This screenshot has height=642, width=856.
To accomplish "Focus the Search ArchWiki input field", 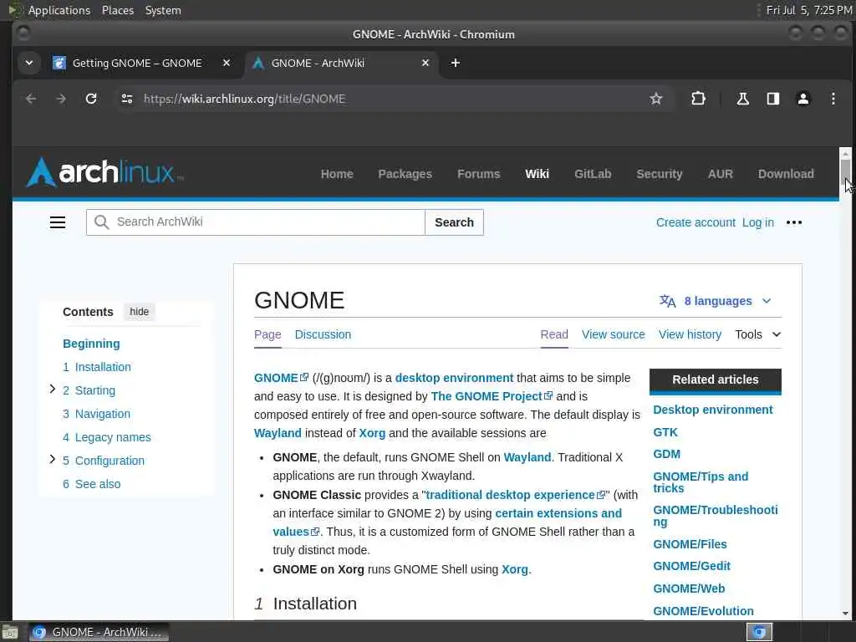I will [x=256, y=222].
